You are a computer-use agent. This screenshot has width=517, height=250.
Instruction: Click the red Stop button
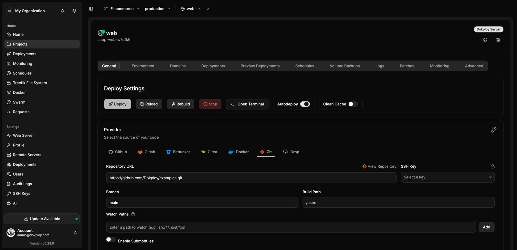click(x=210, y=104)
